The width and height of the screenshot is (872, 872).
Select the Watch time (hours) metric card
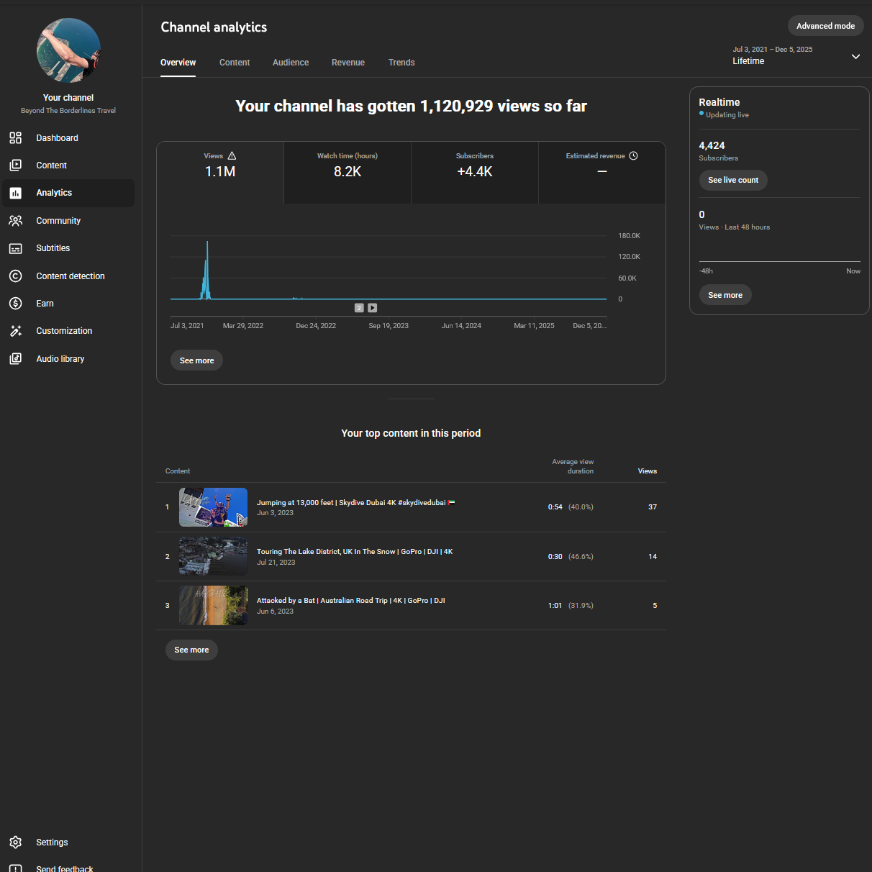coord(348,172)
